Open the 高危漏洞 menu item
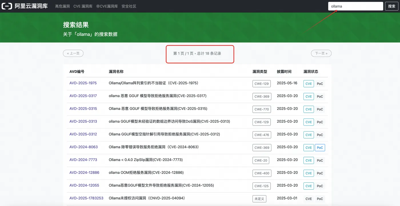400x206 pixels. pos(62,6)
